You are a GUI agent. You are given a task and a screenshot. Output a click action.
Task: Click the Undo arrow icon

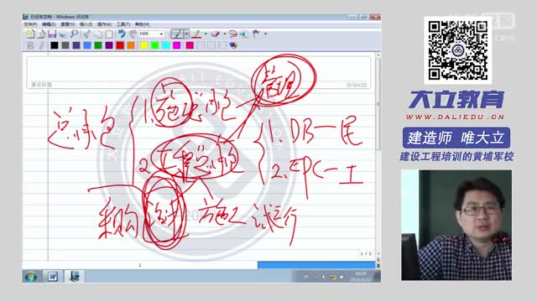pos(122,34)
